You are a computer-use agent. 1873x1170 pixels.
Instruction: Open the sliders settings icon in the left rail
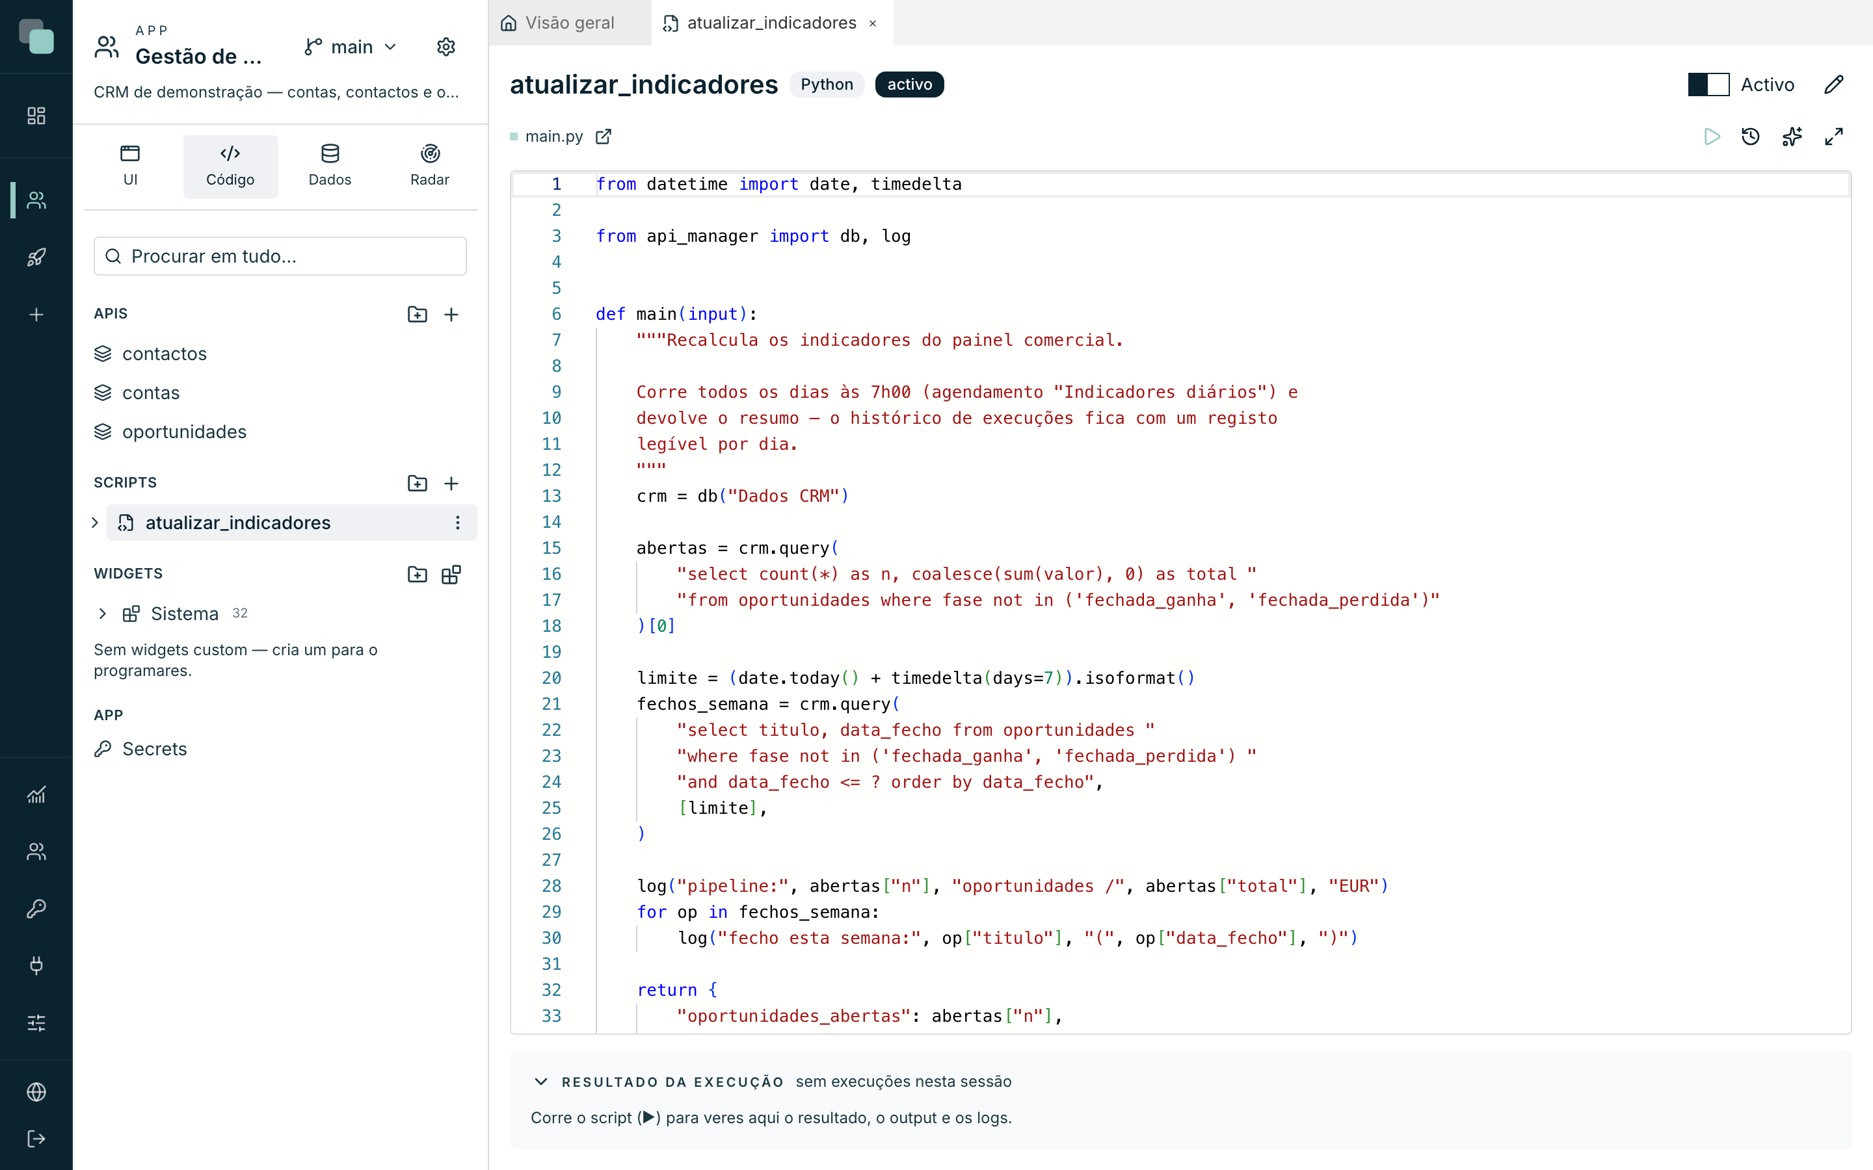point(36,1023)
